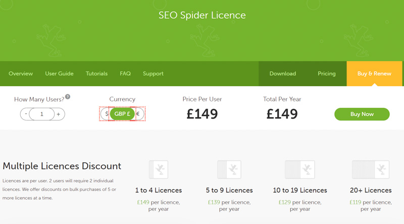Click the 5 to 9 Licences icon
This screenshot has height=224, width=404.
click(229, 170)
